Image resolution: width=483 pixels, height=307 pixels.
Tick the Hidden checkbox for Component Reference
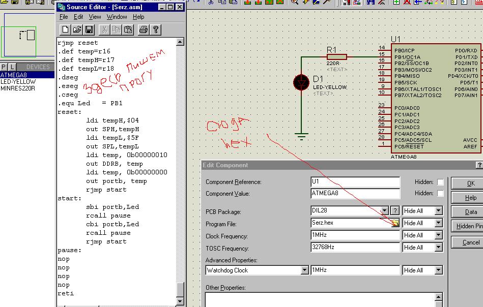point(440,182)
